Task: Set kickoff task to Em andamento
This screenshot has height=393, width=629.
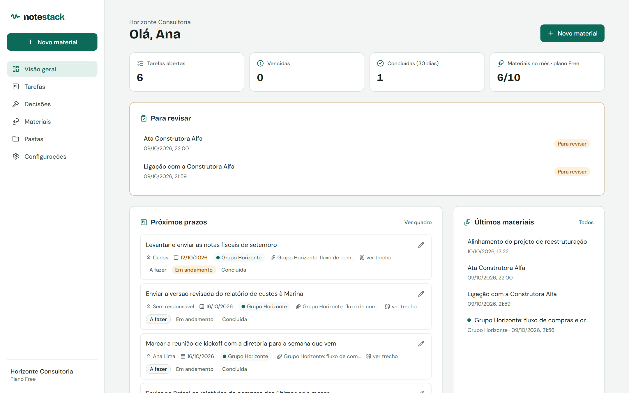Action: click(x=195, y=369)
